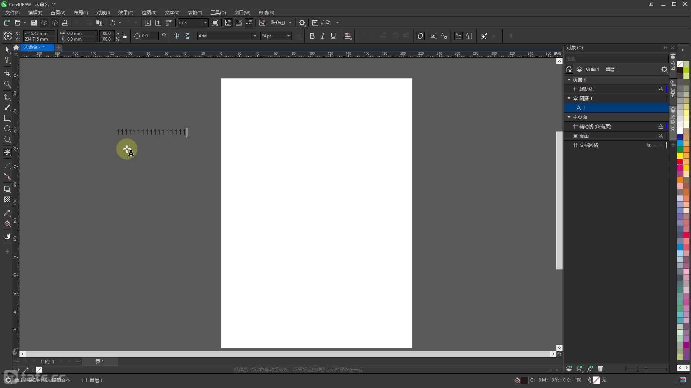The width and height of the screenshot is (691, 388).
Task: Open Objects docker settings gear
Action: coord(664,69)
